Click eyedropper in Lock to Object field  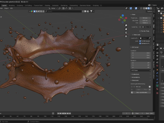point(150,38)
